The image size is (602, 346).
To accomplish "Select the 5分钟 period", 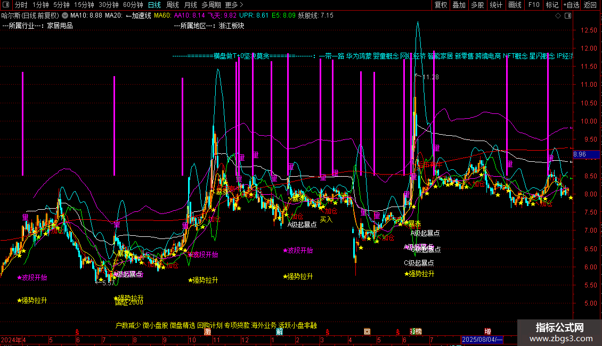I will coord(61,5).
